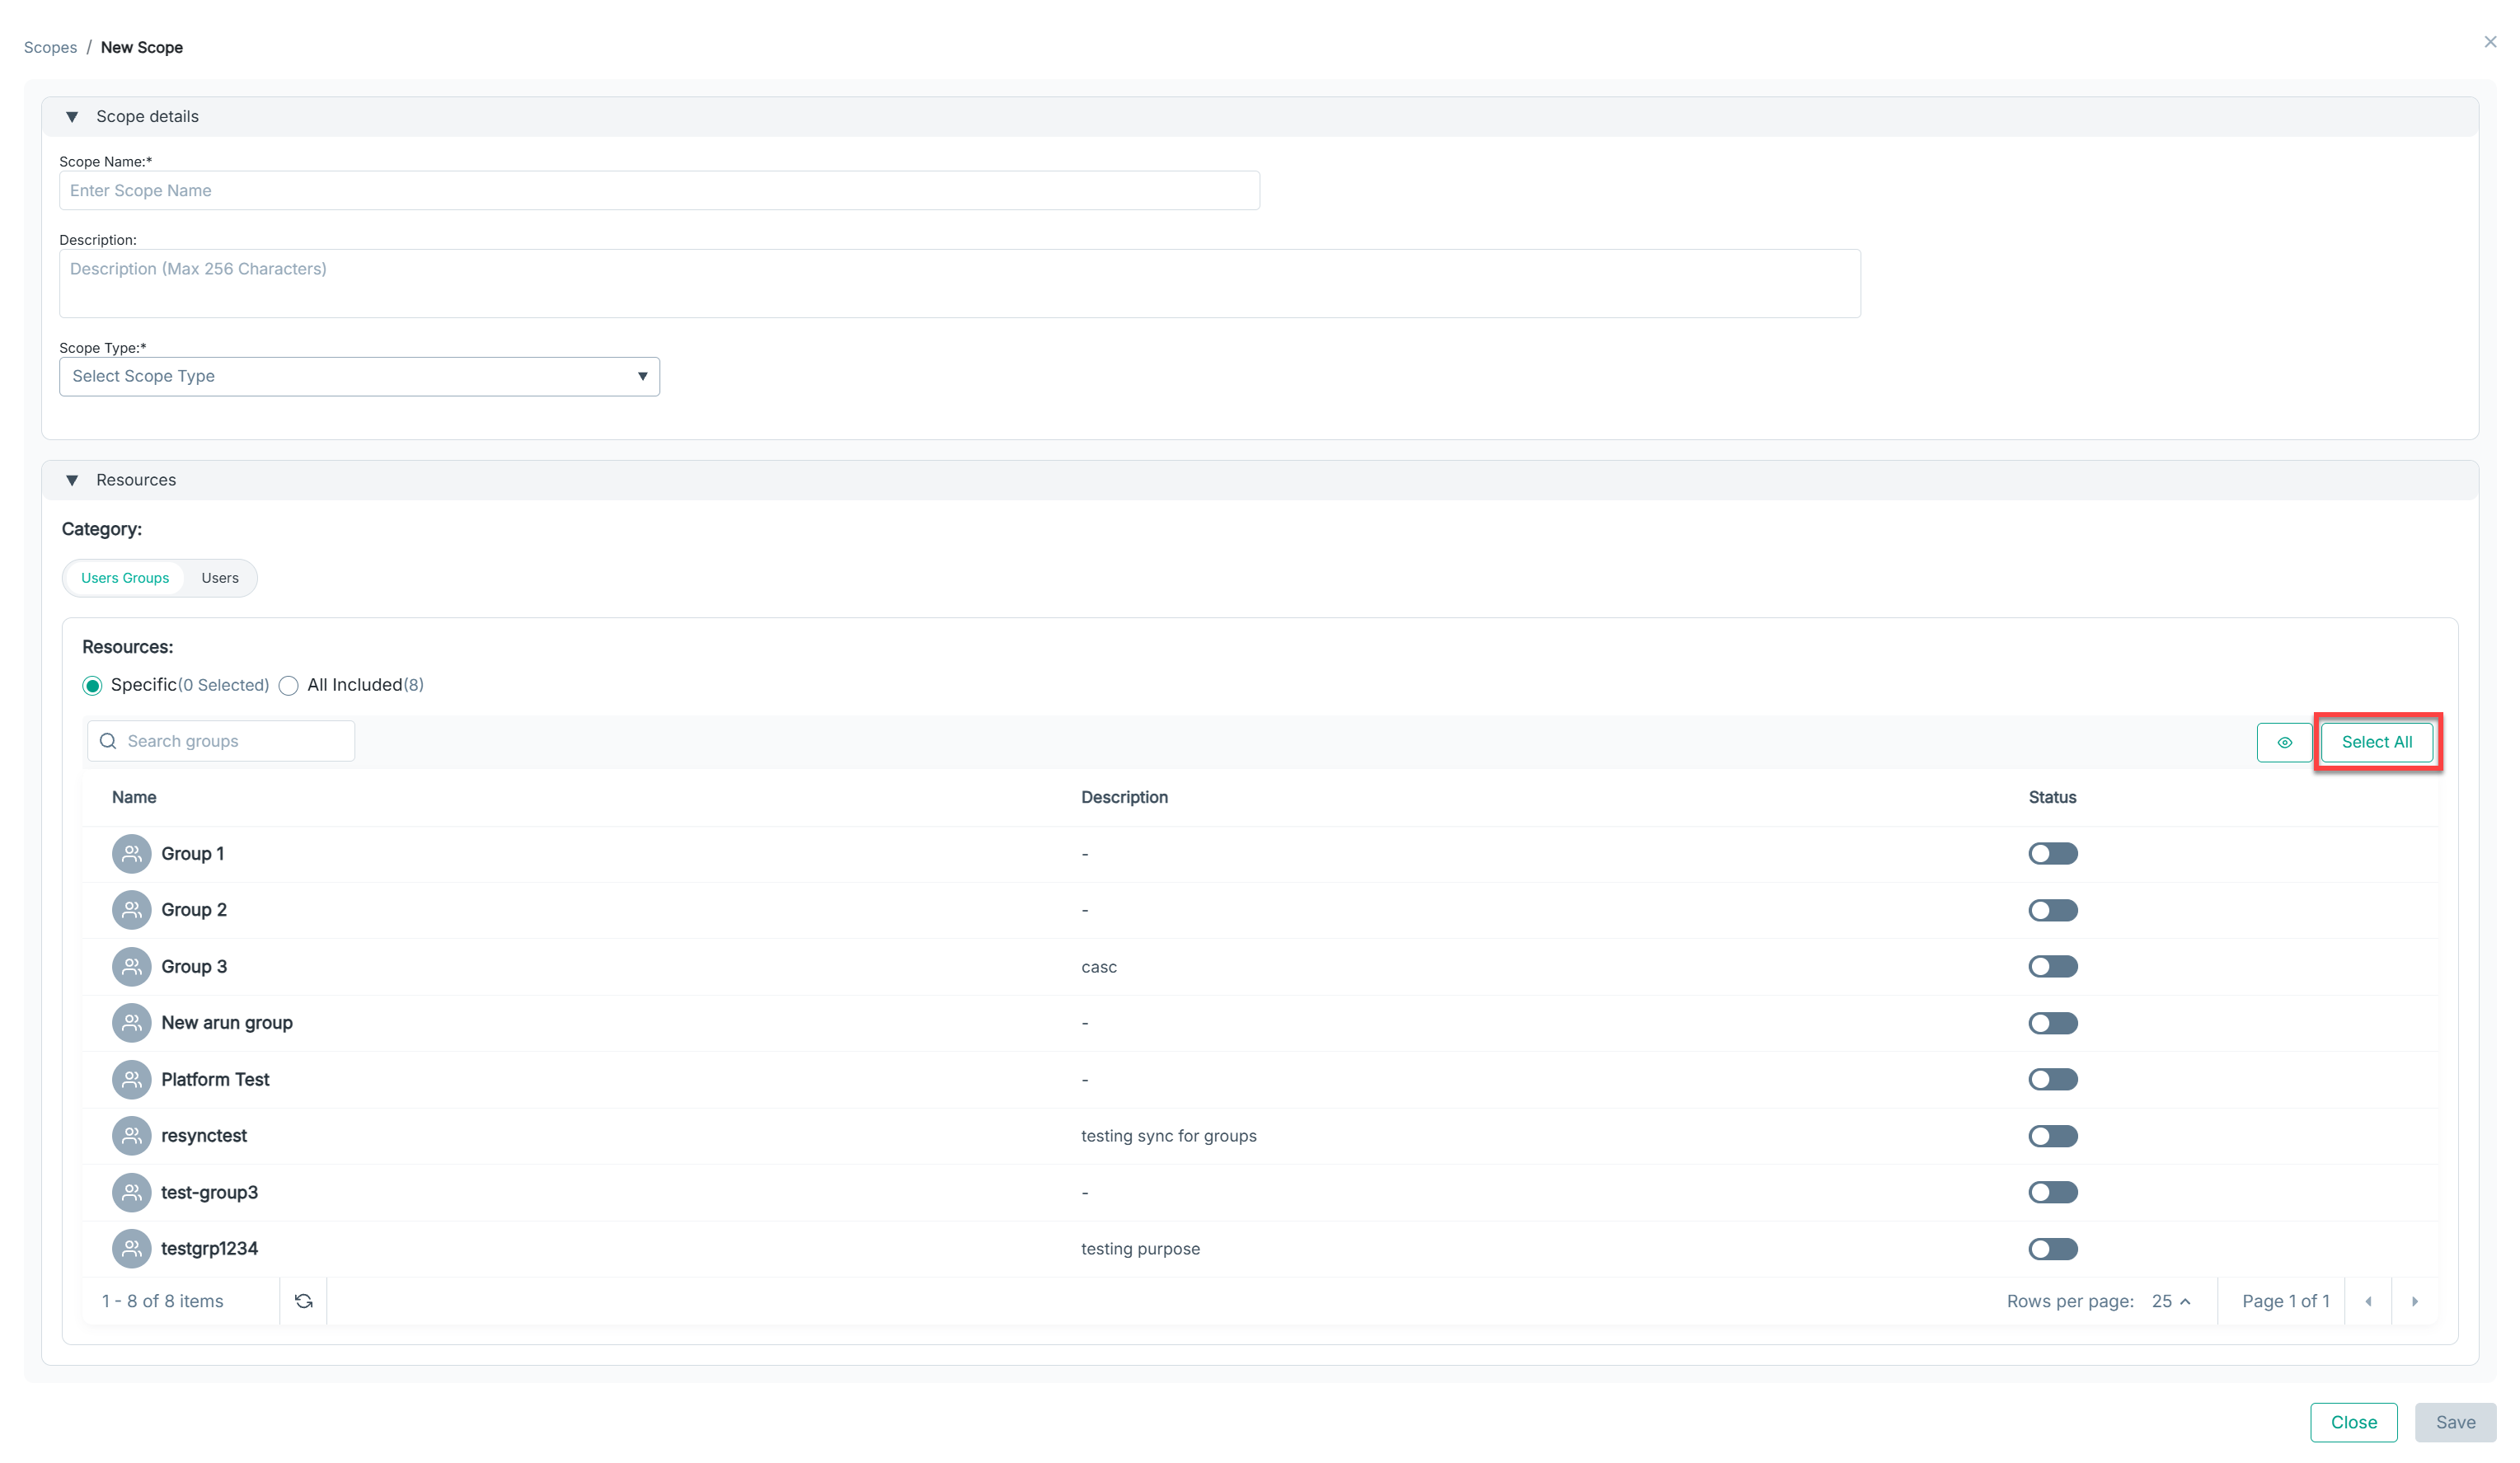Go to next page arrow
This screenshot has height=1463, width=2520.
(2414, 1301)
